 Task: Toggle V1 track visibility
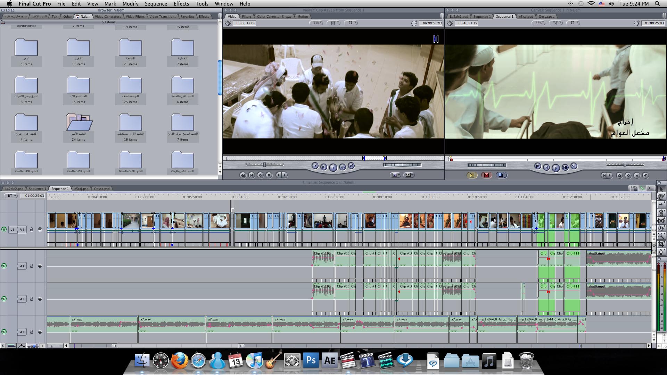[x=4, y=230]
